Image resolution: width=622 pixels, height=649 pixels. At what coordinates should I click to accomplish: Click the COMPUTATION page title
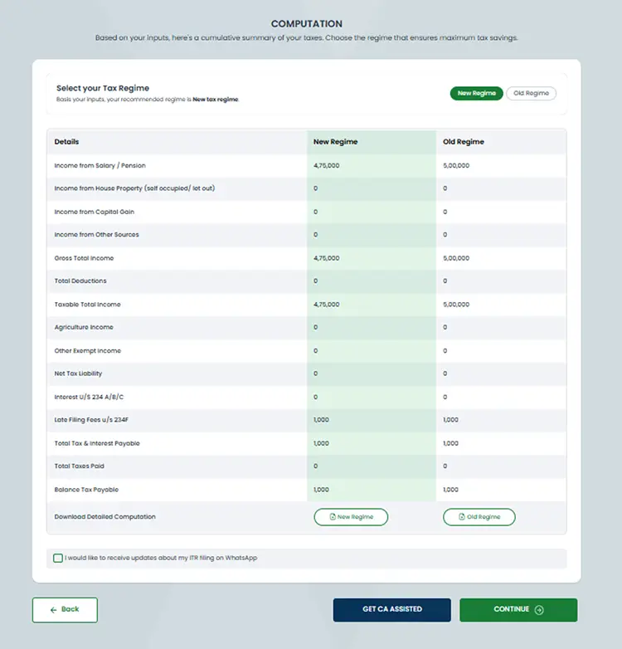307,24
